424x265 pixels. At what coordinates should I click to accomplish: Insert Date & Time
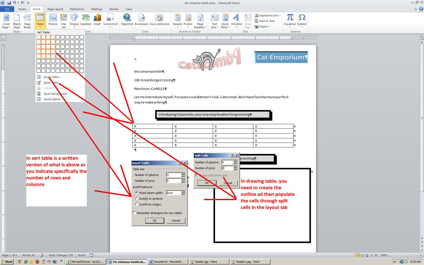point(265,21)
